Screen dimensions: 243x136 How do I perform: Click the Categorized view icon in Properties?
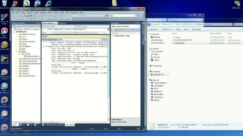(x=113, y=30)
